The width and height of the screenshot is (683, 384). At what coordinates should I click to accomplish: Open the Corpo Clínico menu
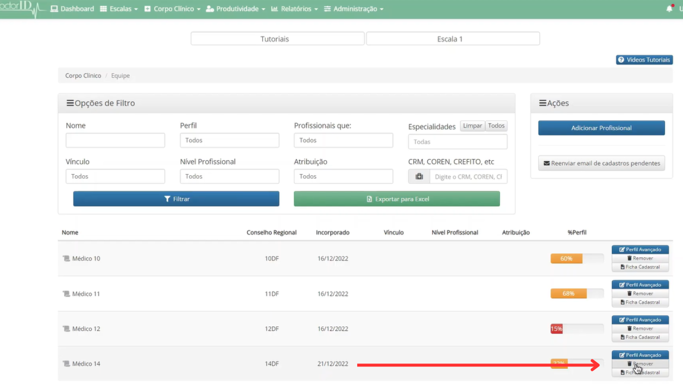(x=172, y=9)
